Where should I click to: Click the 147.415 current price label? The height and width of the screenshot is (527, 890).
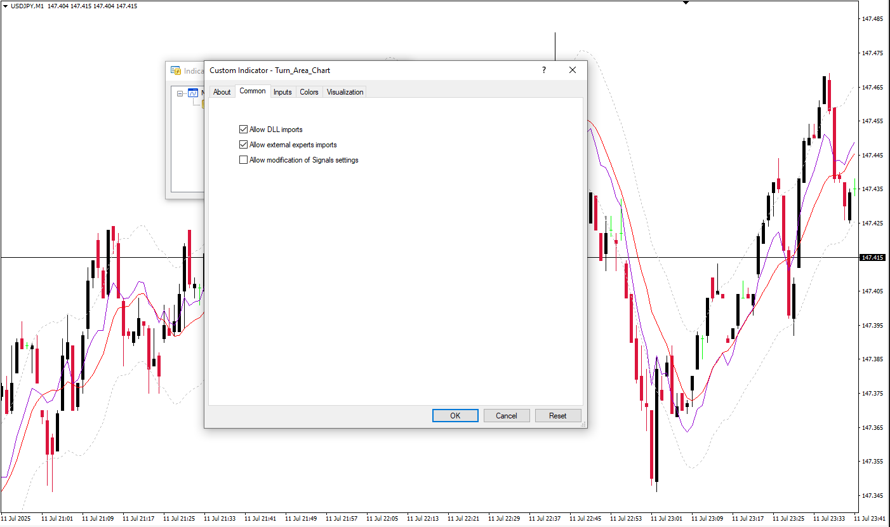[872, 257]
